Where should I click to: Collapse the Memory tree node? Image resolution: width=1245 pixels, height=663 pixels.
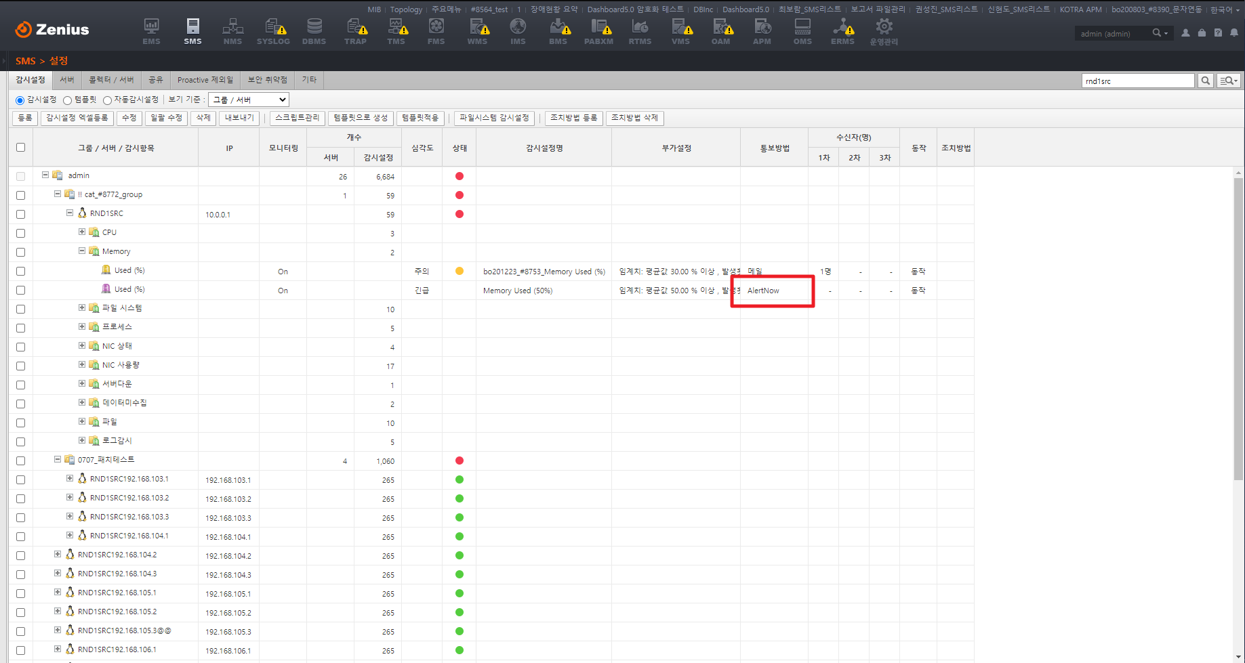[x=82, y=251]
